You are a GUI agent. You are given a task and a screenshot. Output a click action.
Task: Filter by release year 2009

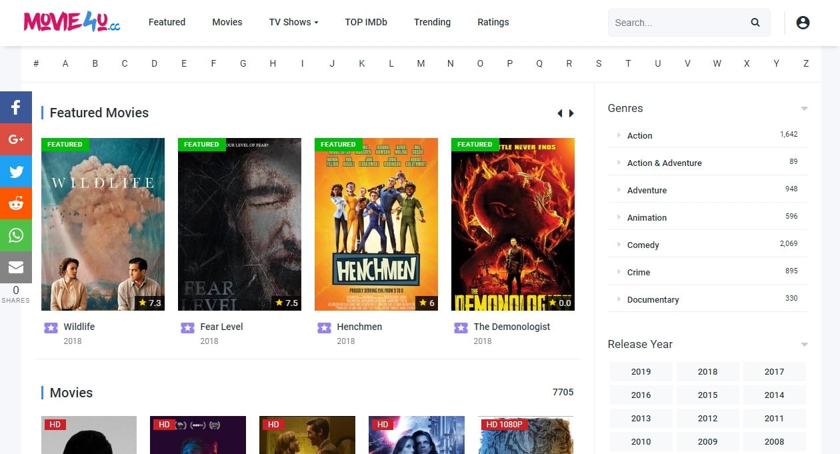(708, 441)
